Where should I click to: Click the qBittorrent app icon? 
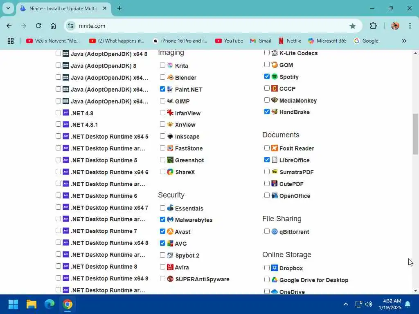pyautogui.click(x=275, y=231)
